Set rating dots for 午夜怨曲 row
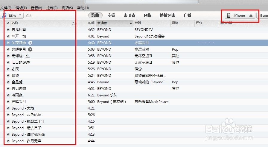 [206, 43]
